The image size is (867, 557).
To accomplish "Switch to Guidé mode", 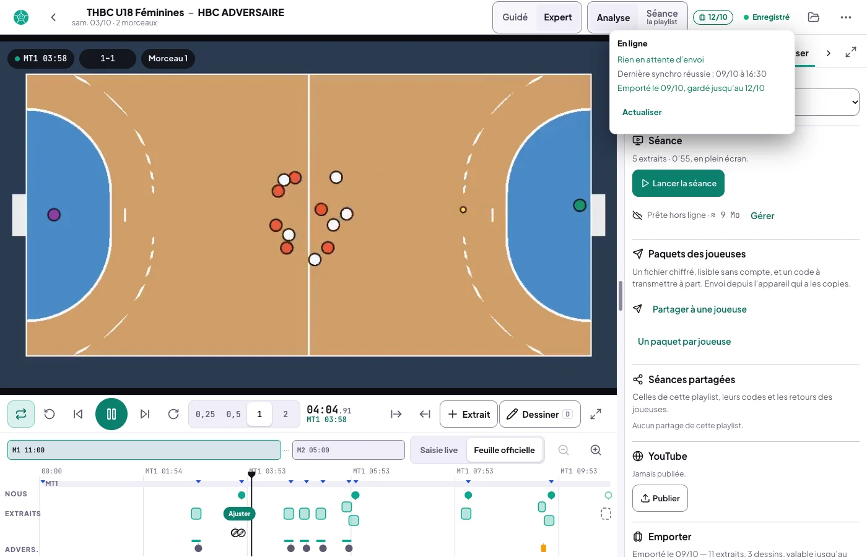I will [x=515, y=17].
